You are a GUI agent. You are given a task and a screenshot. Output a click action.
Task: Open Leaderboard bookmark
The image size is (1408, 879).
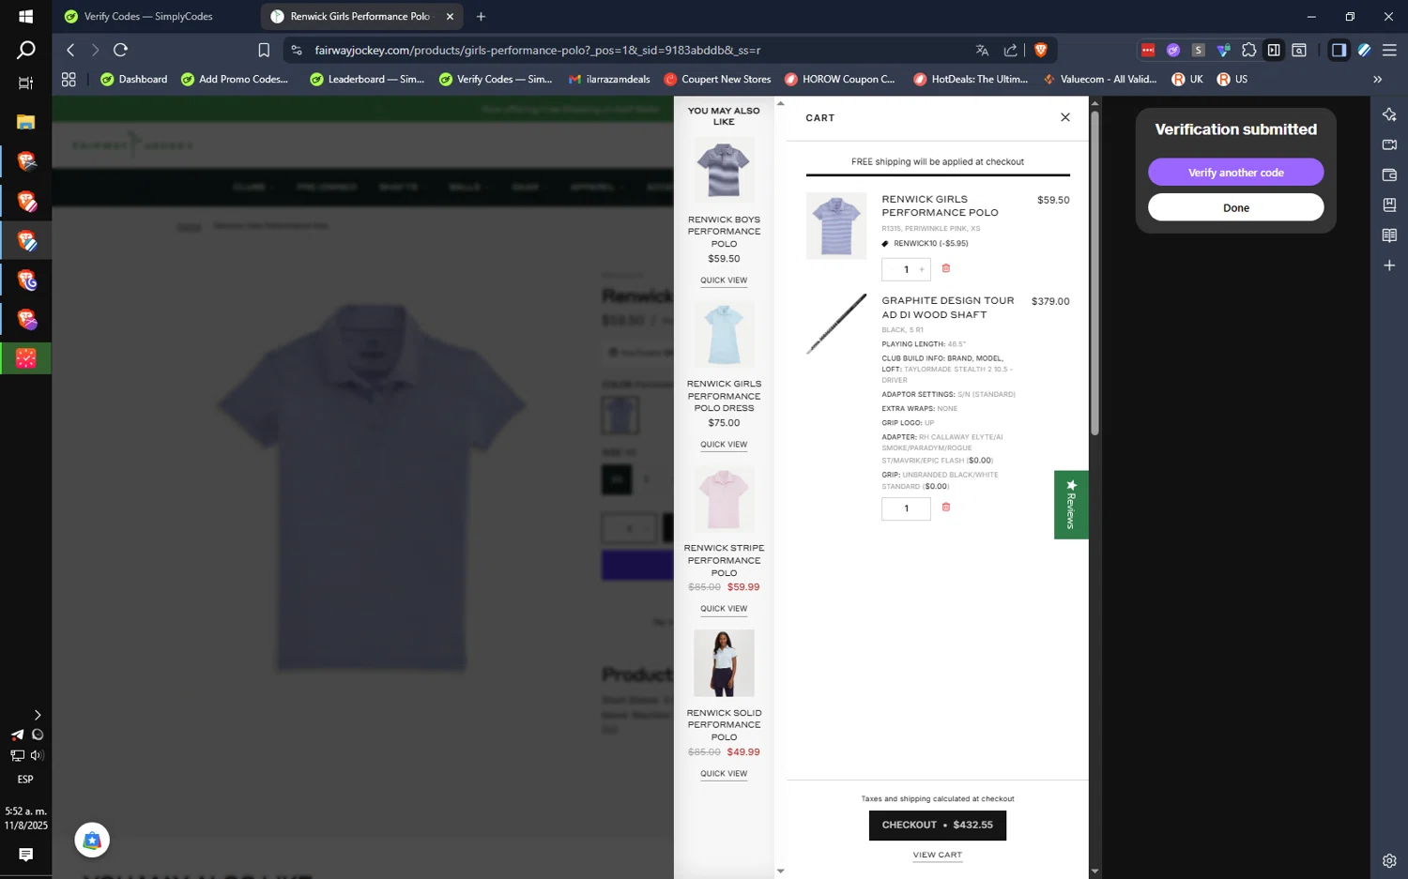367,79
